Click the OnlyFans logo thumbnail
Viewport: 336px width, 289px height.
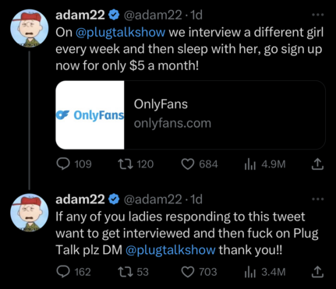pyautogui.click(x=90, y=115)
